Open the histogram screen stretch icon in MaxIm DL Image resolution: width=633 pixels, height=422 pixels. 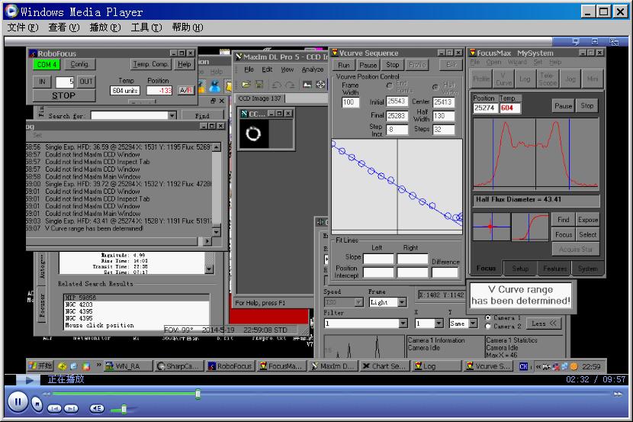pyautogui.click(x=307, y=85)
